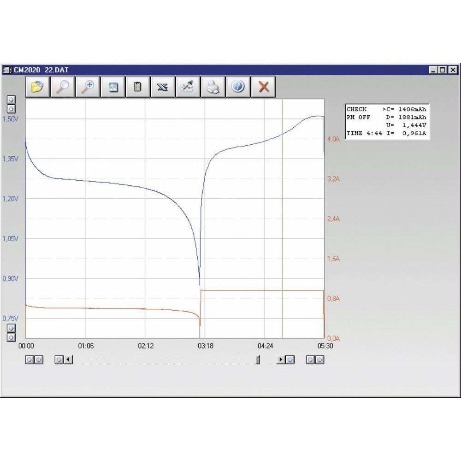
Task: Open a data file with the folder icon
Action: click(37, 87)
